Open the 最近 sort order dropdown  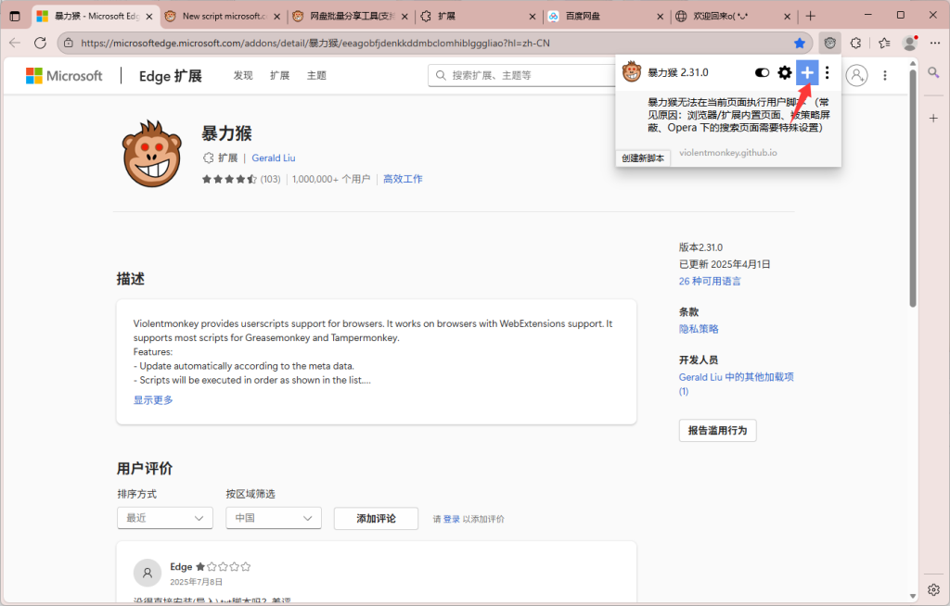164,518
